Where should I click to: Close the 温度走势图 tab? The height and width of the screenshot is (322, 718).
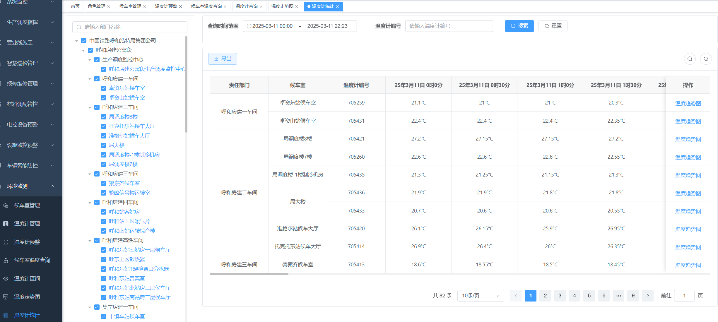pos(297,6)
